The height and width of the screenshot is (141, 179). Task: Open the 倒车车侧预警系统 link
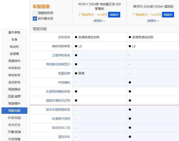click(x=58, y=110)
